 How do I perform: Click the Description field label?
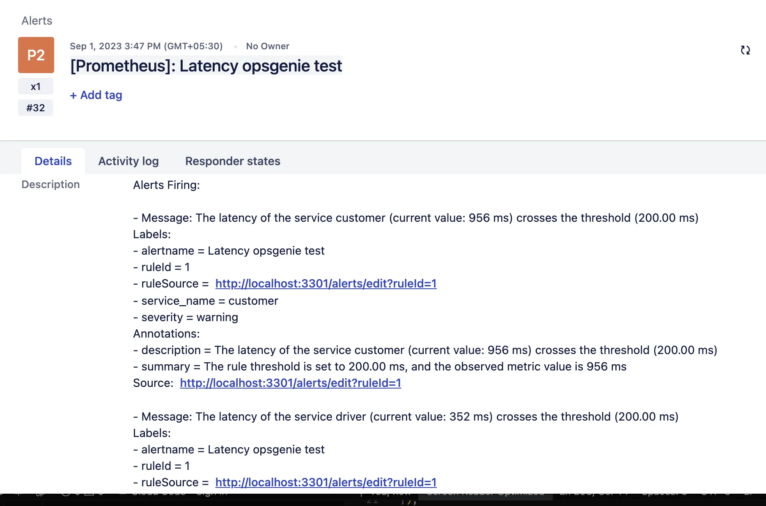[50, 184]
